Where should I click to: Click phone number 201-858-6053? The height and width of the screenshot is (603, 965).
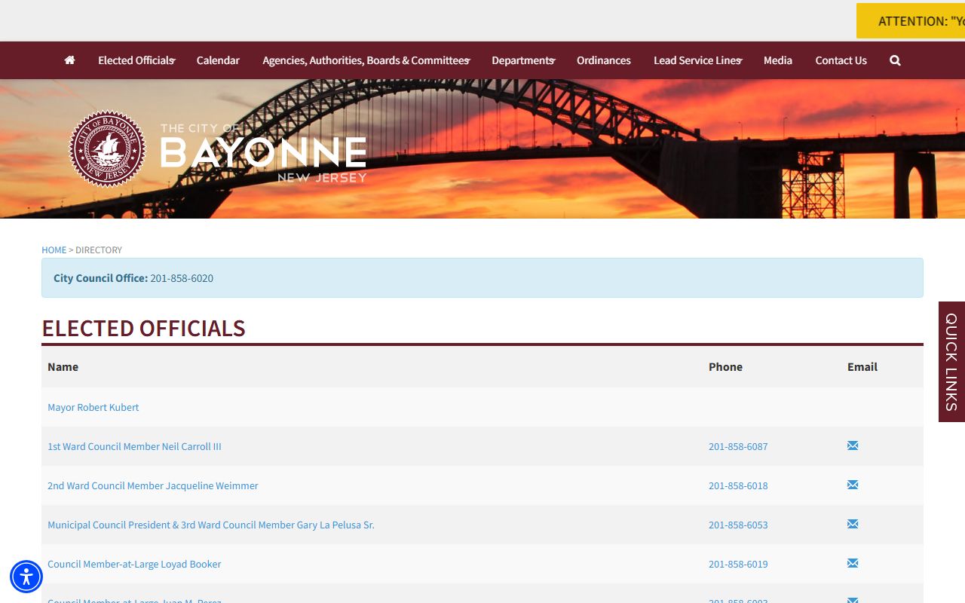[738, 525]
